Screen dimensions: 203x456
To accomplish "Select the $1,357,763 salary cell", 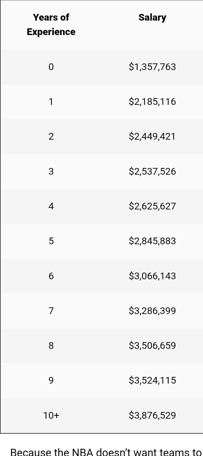I will point(152,67).
